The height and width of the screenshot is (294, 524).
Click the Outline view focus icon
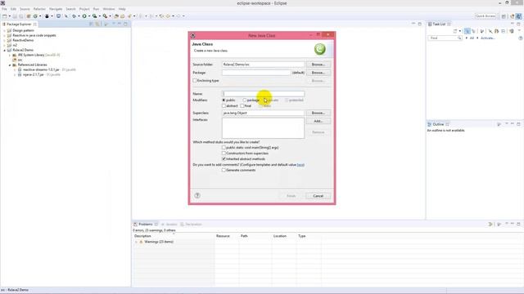tap(499, 124)
